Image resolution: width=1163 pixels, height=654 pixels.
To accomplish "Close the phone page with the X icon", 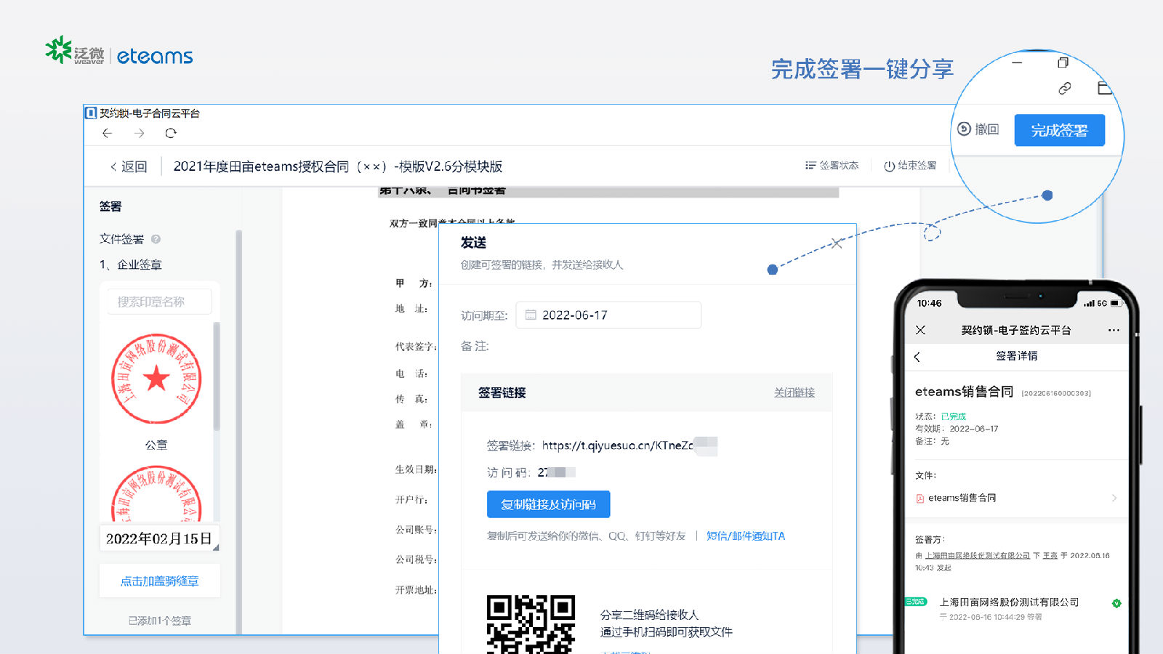I will click(920, 330).
